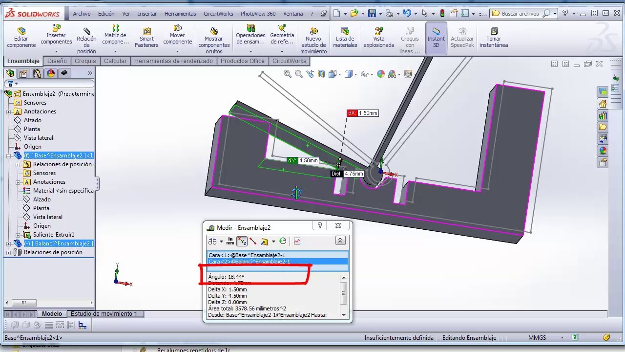
Task: Expand the bottom Relaciones de posición folder
Action: (9, 252)
